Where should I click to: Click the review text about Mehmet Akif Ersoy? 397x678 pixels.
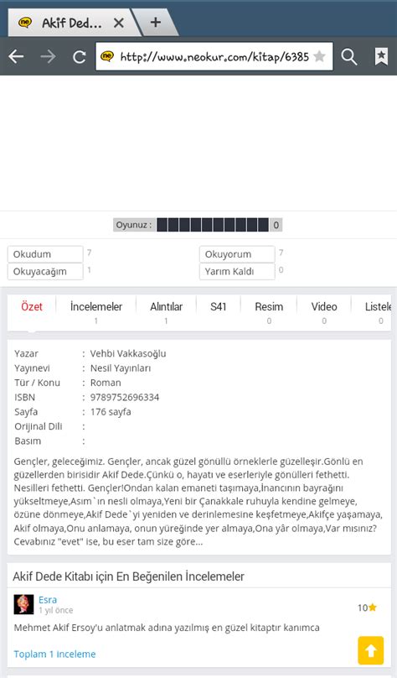coord(167,628)
